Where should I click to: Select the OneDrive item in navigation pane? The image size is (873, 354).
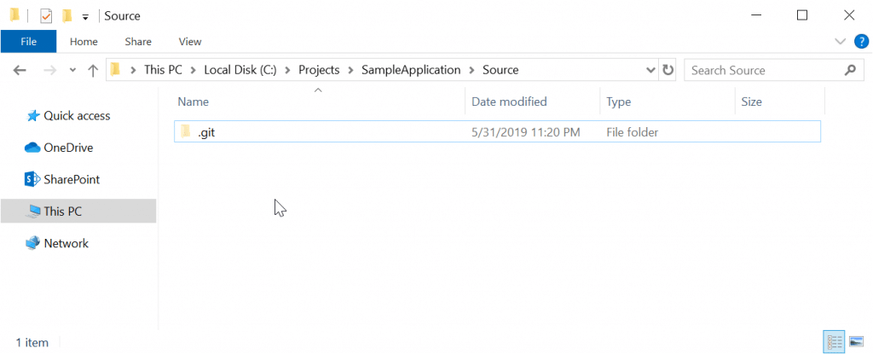tap(68, 148)
